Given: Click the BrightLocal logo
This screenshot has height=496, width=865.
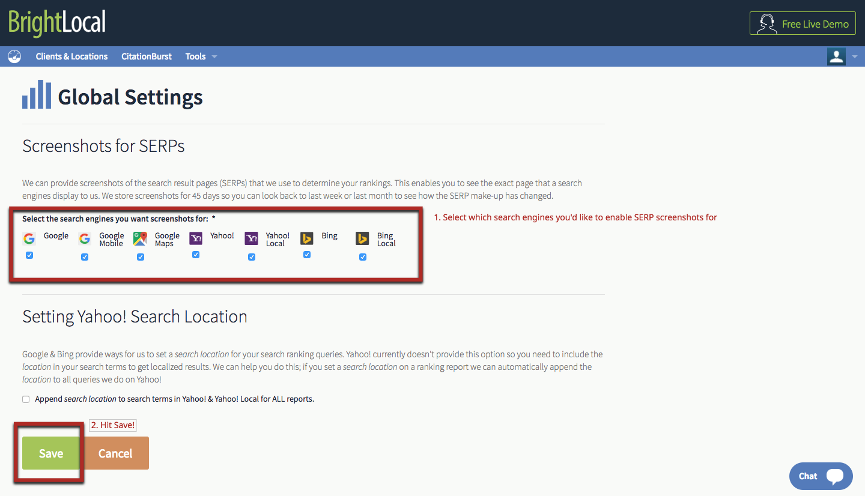Looking at the screenshot, I should (57, 22).
